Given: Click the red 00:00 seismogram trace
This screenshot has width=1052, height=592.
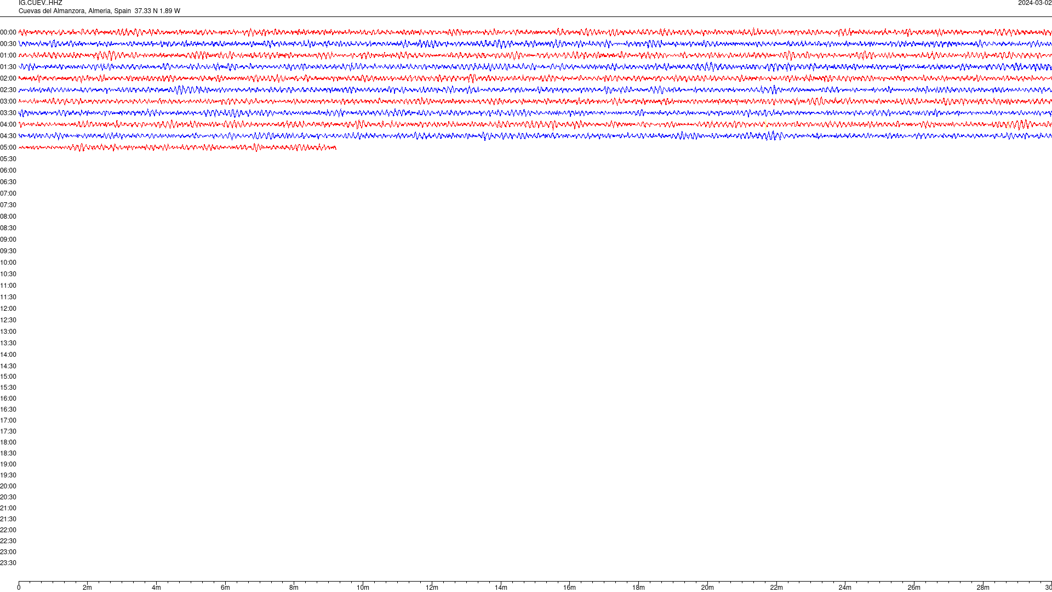Looking at the screenshot, I should tap(535, 32).
